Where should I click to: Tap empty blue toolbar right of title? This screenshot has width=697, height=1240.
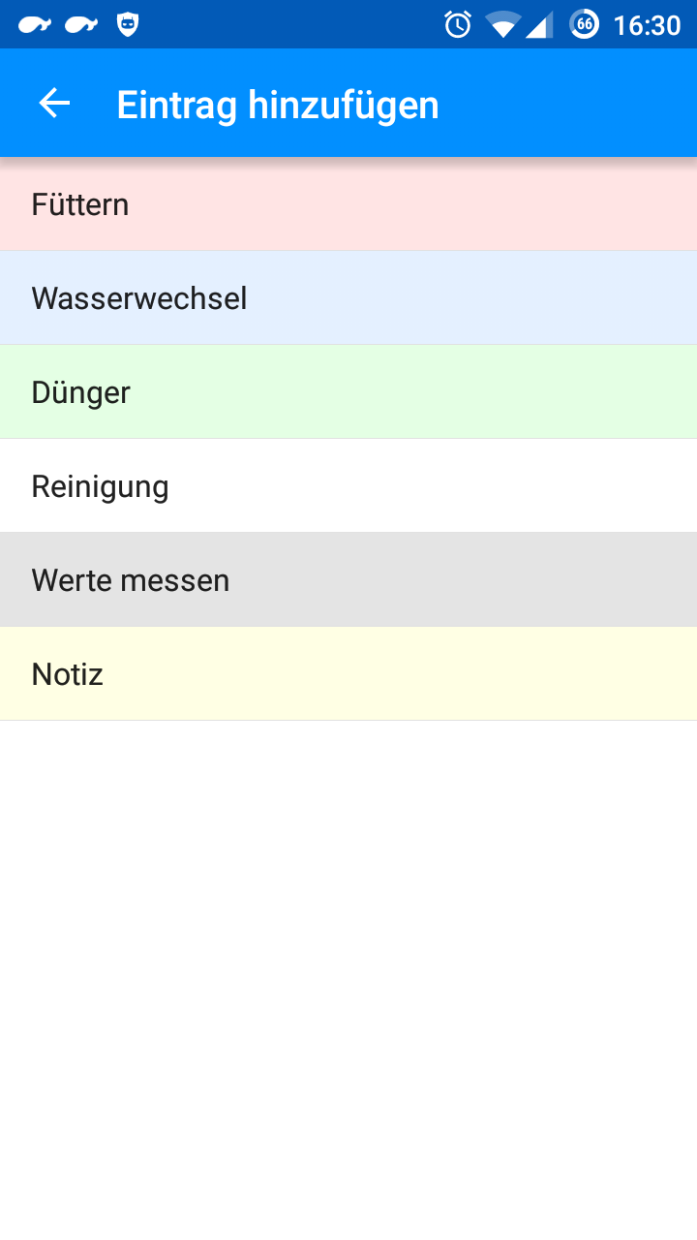click(x=581, y=105)
